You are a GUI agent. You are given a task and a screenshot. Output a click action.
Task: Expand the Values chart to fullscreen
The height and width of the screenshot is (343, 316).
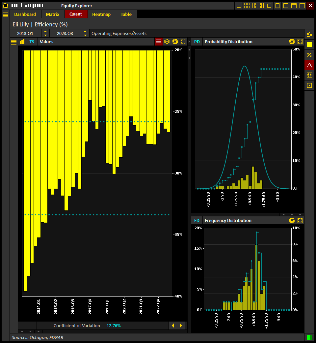[x=183, y=42]
